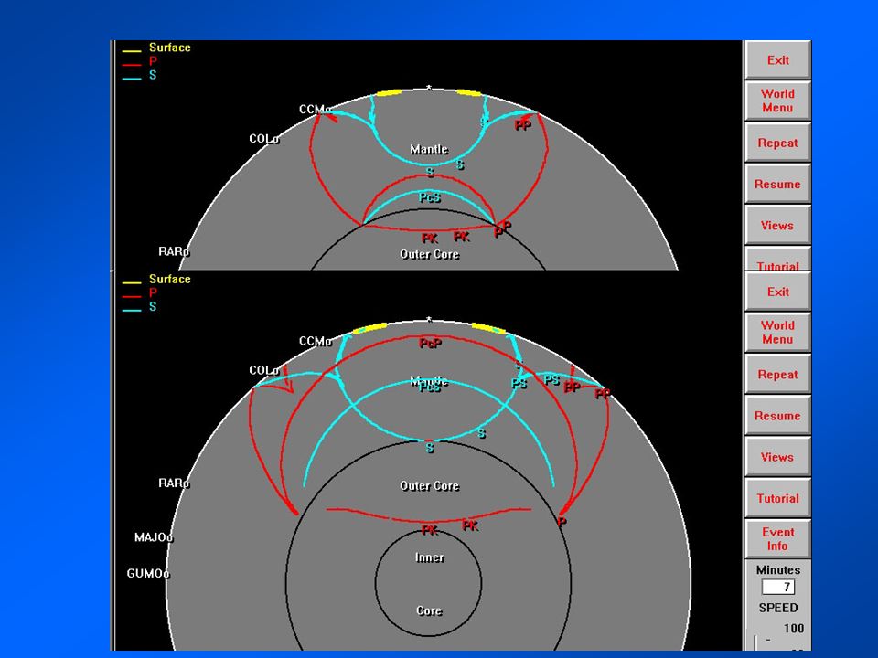Click the Outer Core label in upper diagram
Screen dimensions: 878x658
pos(430,254)
